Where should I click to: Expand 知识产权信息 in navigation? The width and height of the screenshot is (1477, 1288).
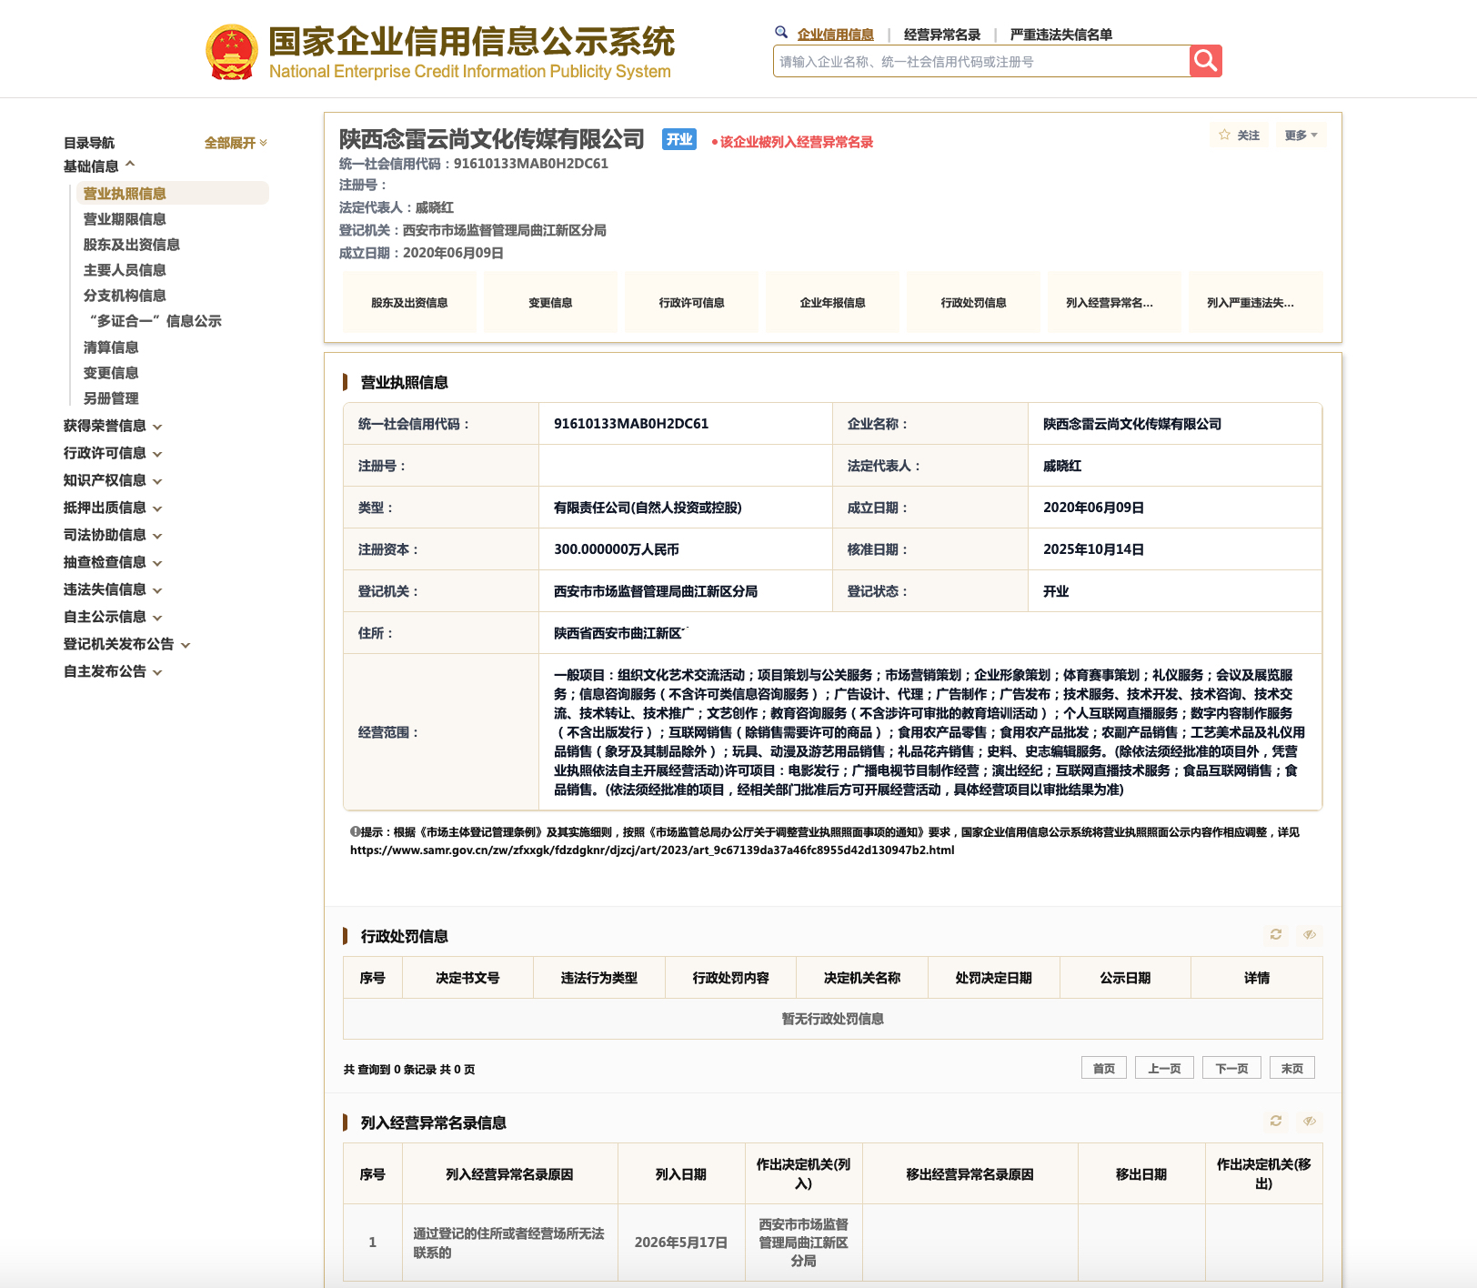pos(113,480)
